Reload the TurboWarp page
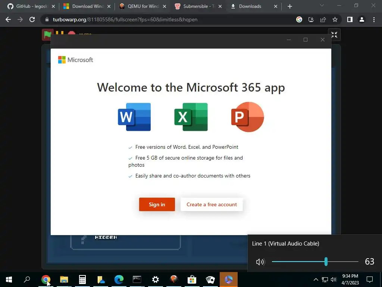Viewport: 382px width, 287px height. point(32,19)
